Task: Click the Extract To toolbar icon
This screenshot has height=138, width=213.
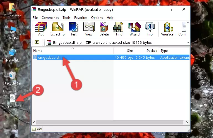Action: [x=57, y=29]
